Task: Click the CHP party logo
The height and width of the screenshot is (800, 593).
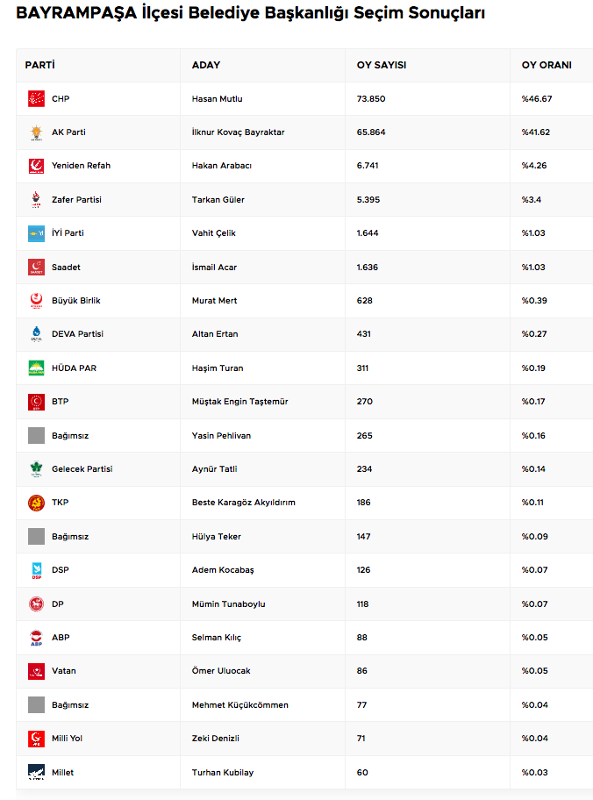Action: coord(36,98)
